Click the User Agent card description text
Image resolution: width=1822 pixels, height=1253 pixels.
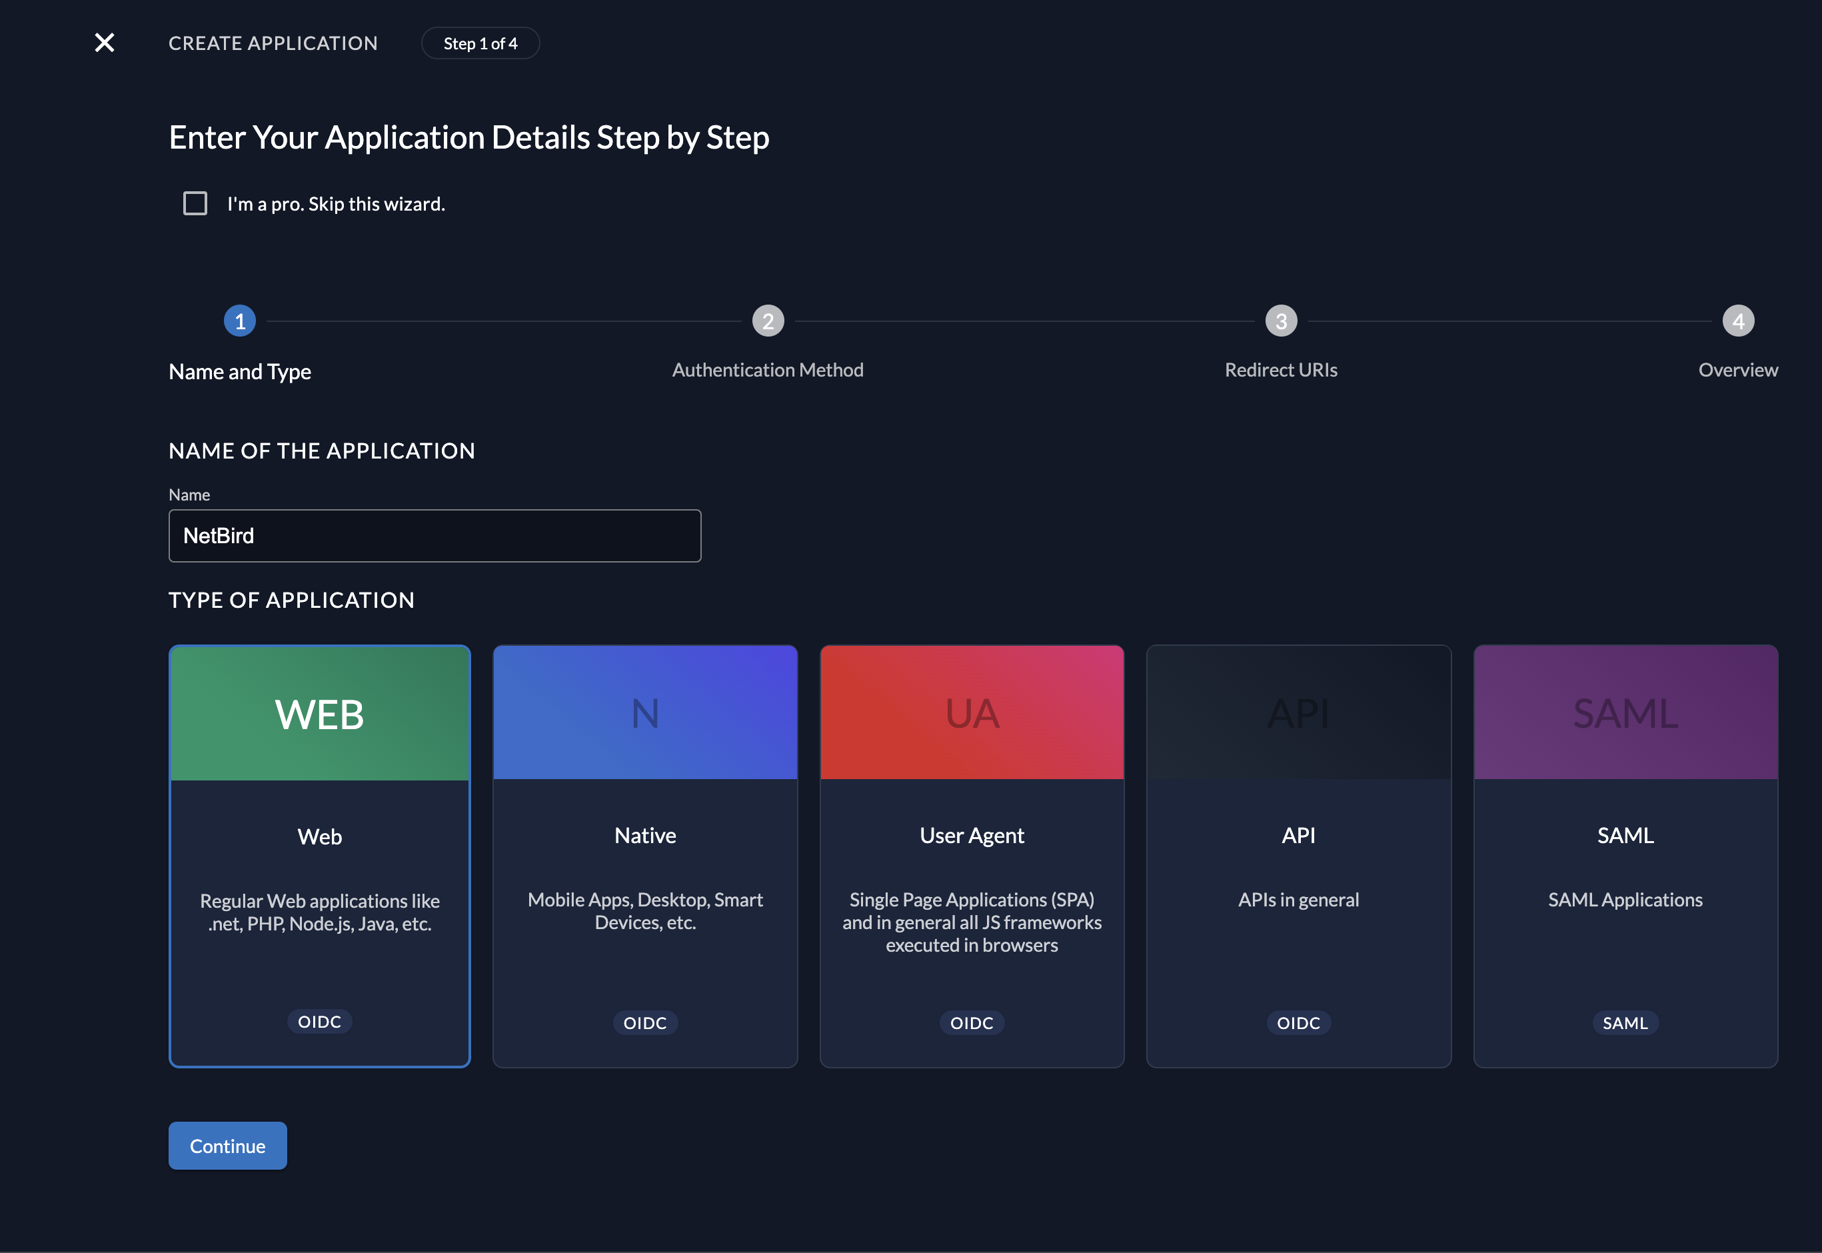pyautogui.click(x=972, y=922)
